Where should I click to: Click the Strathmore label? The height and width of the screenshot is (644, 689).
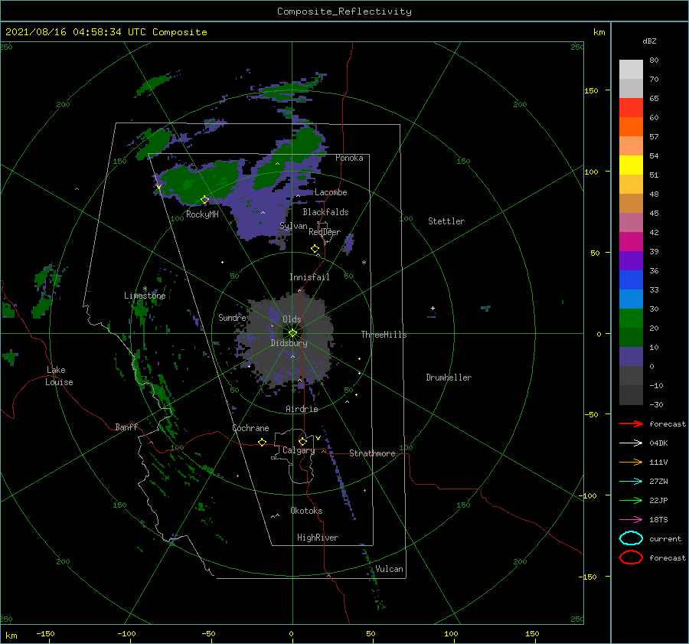coord(372,453)
